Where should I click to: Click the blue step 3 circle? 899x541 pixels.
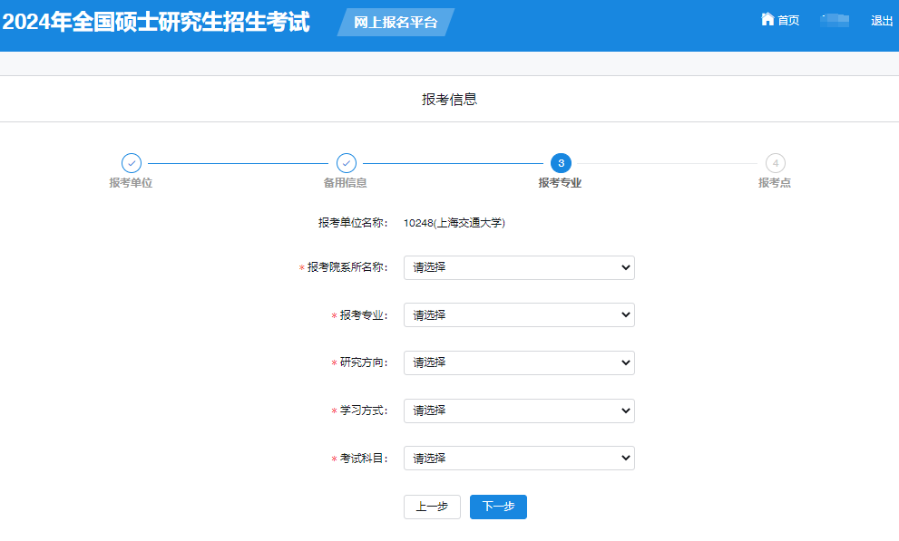tap(561, 163)
